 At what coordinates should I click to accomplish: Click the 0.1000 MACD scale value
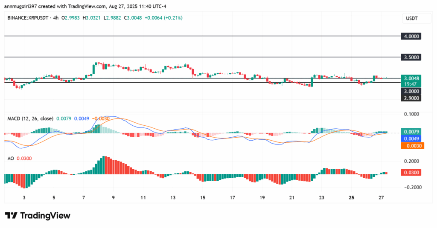[411, 114]
